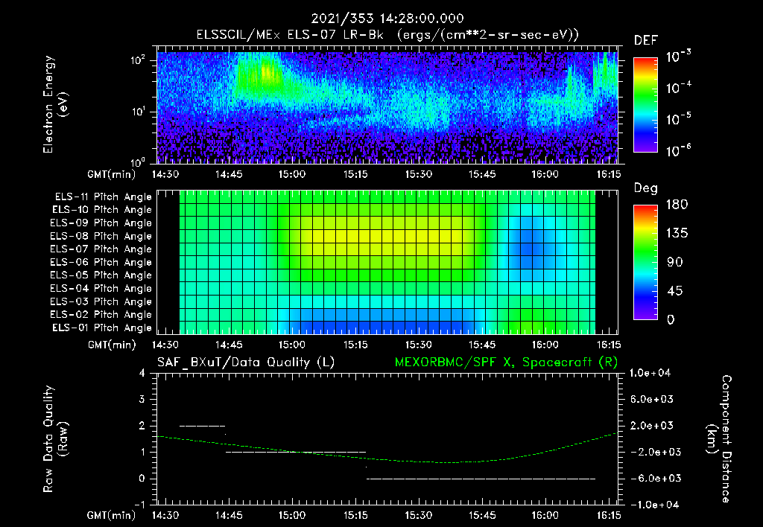Click the 15:30 tick under the pitch angle panel

(x=419, y=345)
